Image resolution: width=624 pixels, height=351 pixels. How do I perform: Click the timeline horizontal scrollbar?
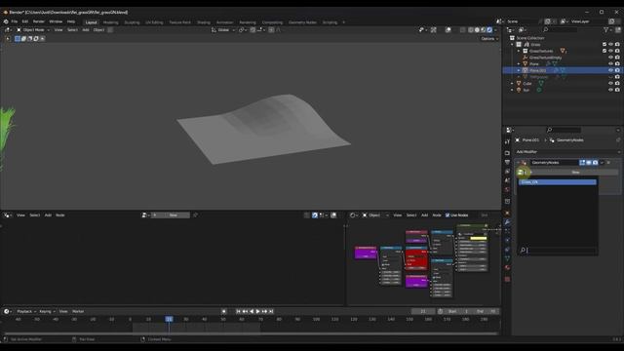[x=251, y=333]
